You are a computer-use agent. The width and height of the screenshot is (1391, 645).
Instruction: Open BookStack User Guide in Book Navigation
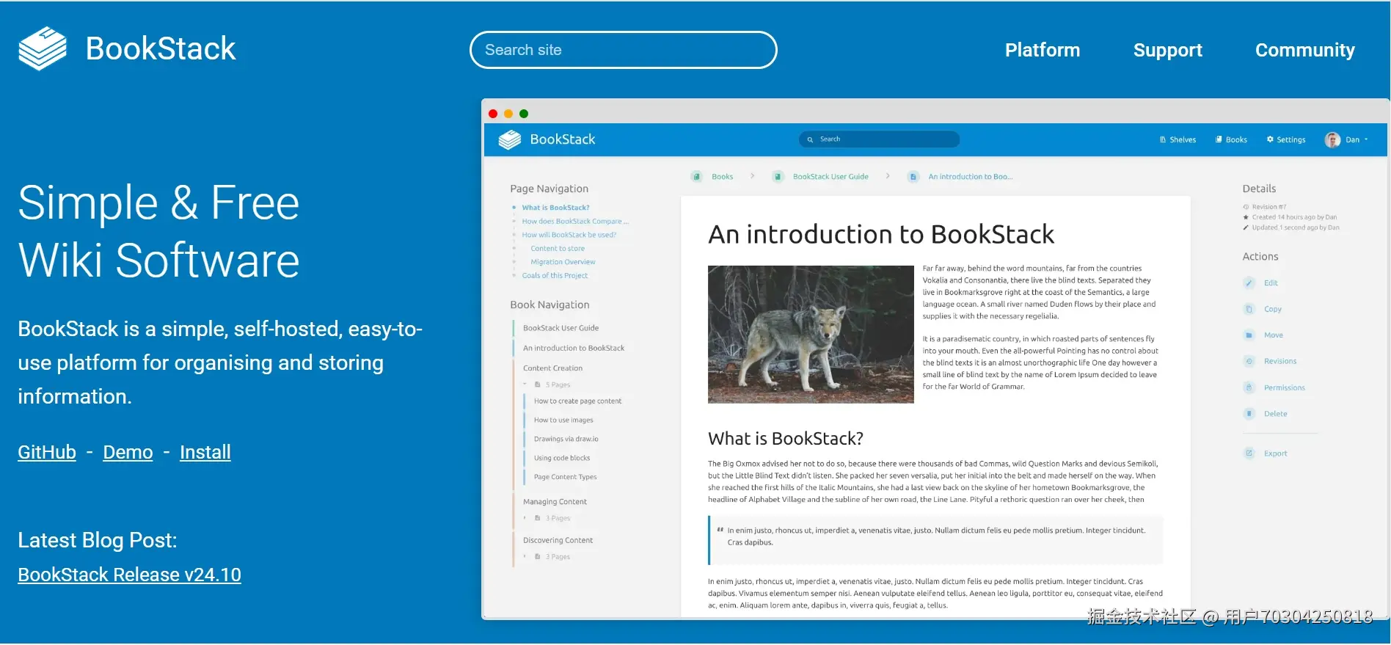point(561,328)
